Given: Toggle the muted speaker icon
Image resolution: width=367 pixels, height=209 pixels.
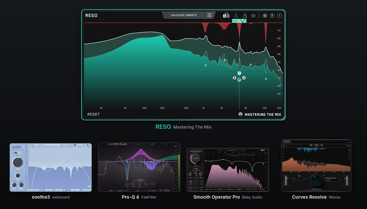Looking at the screenshot, I should coord(254,16).
